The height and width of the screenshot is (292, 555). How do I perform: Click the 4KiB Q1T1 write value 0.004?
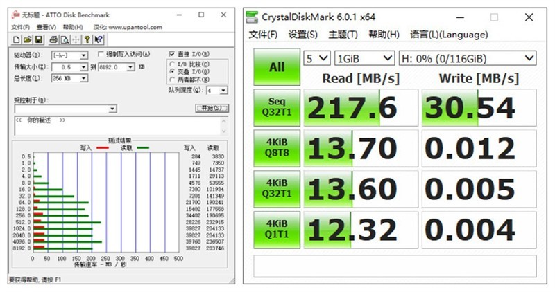(x=479, y=230)
